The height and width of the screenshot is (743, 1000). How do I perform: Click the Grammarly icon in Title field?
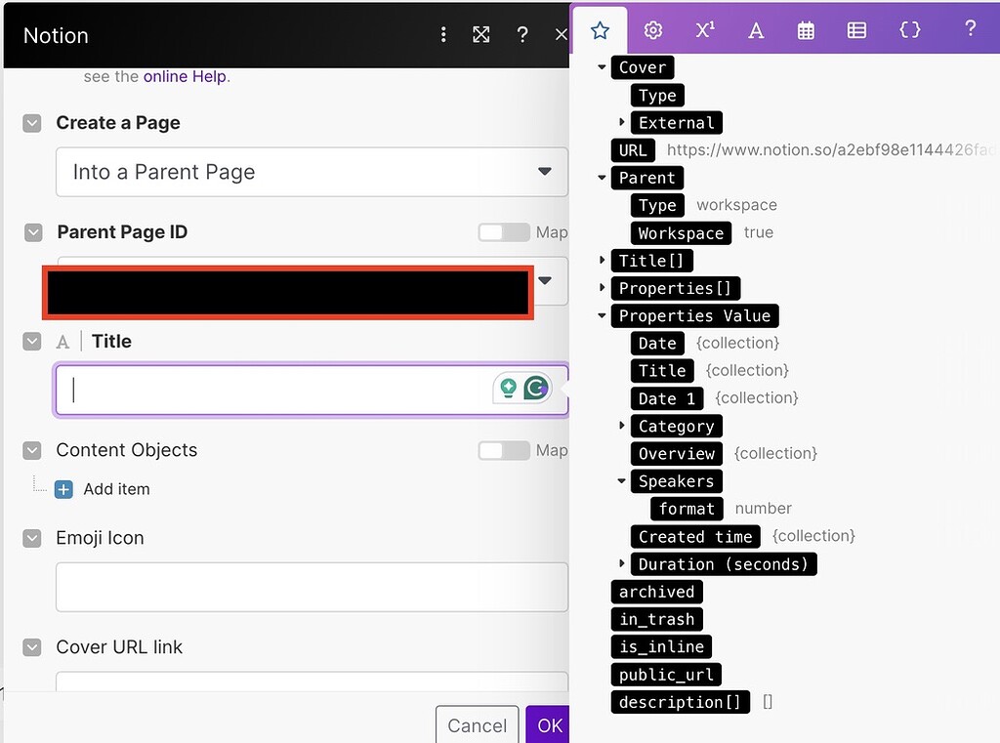[x=535, y=388]
